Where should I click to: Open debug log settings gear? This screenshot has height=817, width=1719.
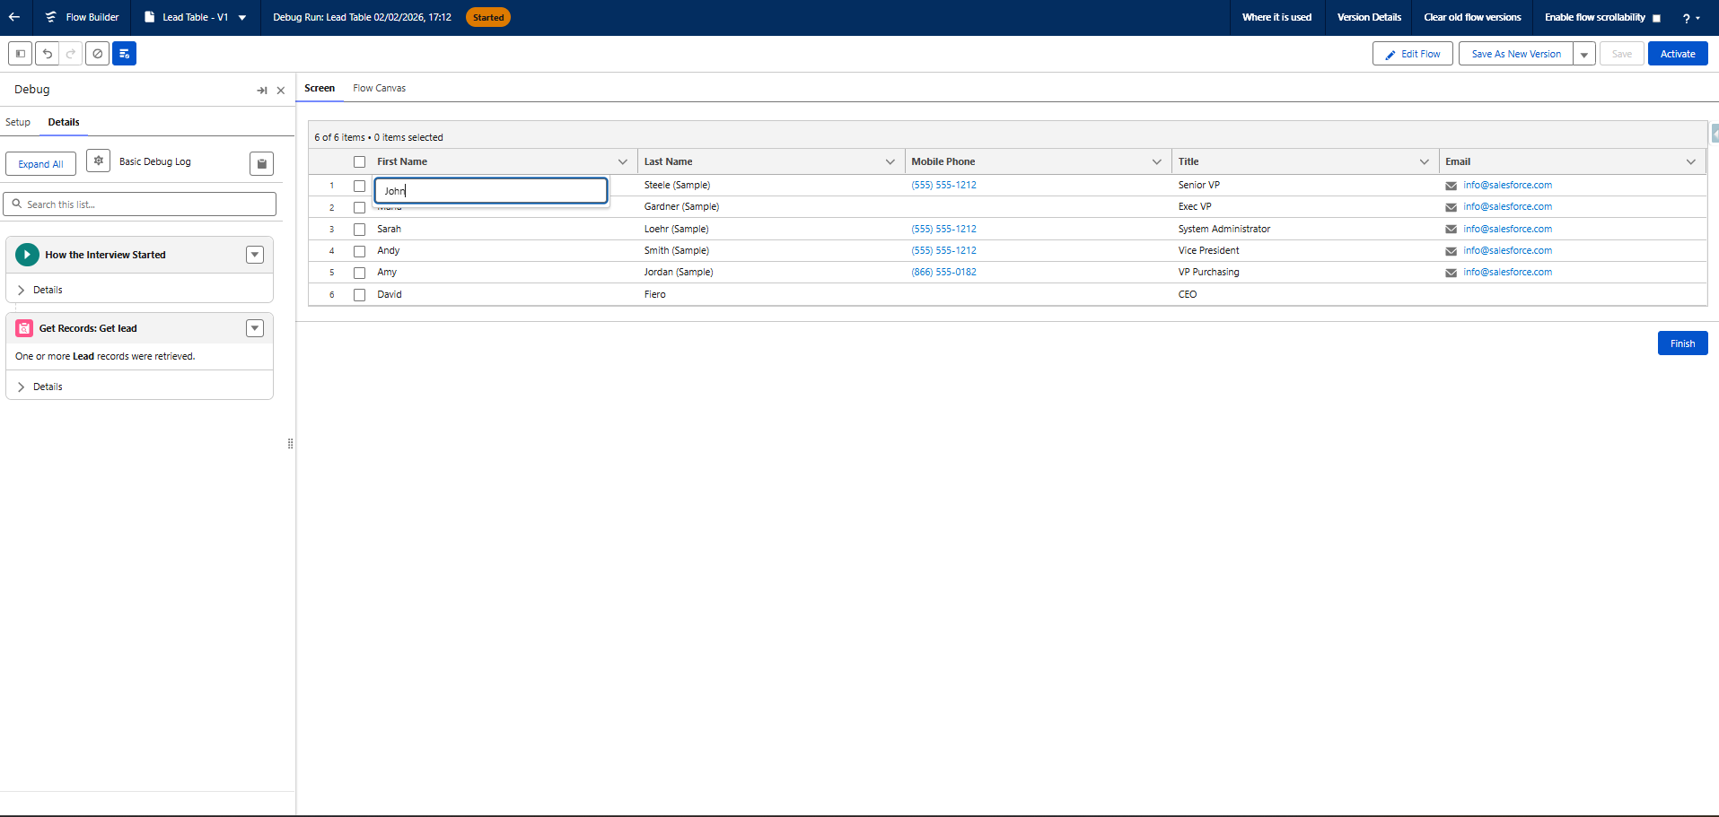99,161
